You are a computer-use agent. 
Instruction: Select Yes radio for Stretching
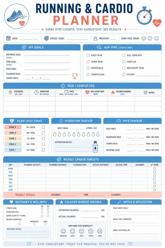coord(42,209)
